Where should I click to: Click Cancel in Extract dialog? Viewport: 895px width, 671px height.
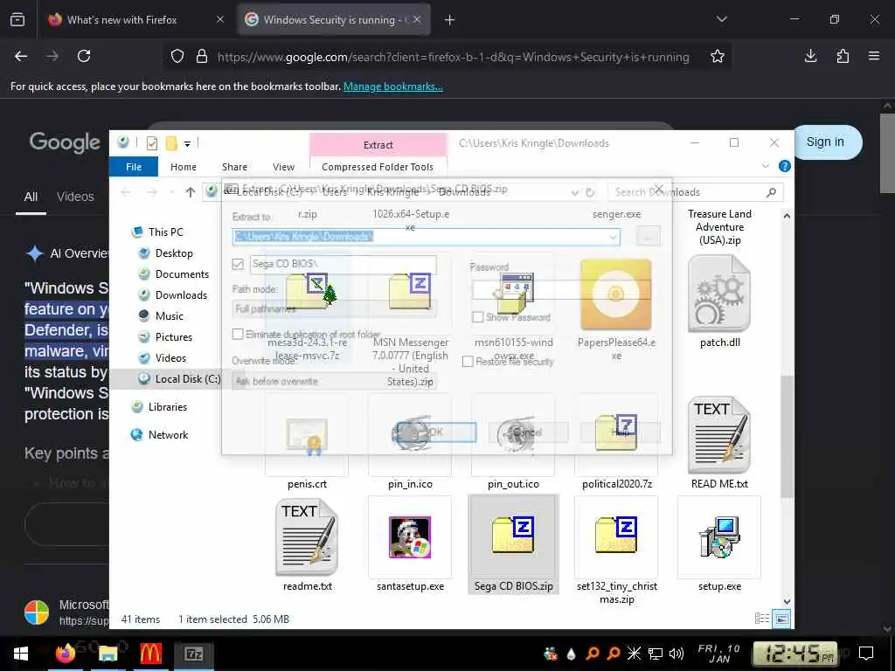pyautogui.click(x=527, y=432)
